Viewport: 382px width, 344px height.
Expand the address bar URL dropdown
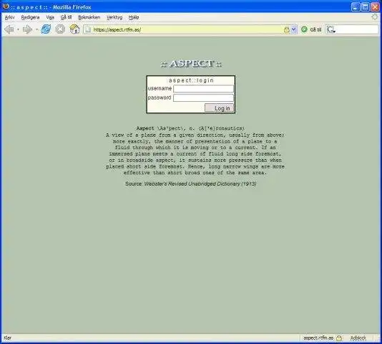[294, 30]
